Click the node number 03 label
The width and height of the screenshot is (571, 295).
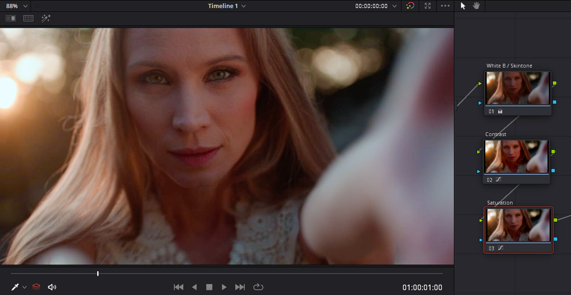pos(492,249)
